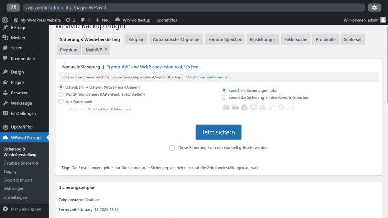Open WPvivid Backup in top admin bar

(x=133, y=20)
